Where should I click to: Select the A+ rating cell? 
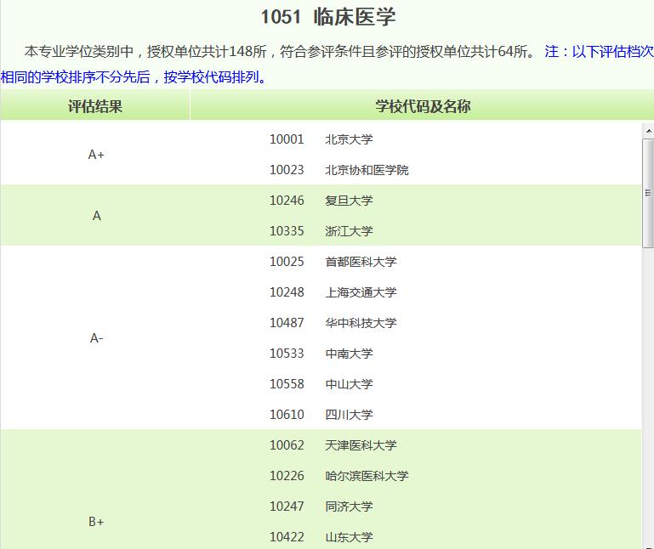pos(96,155)
